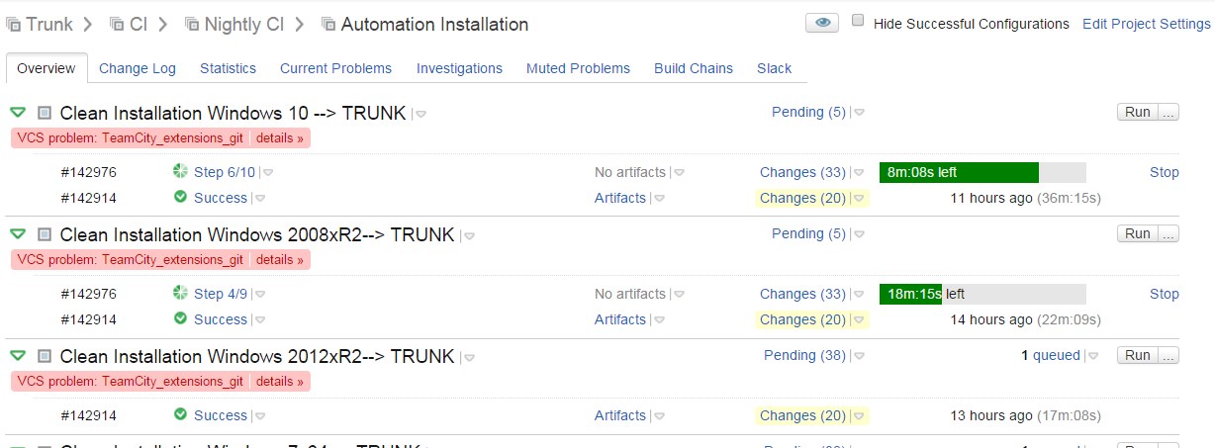Click green success icon for Windows 10 build #142914
1215x448 pixels.
[180, 197]
